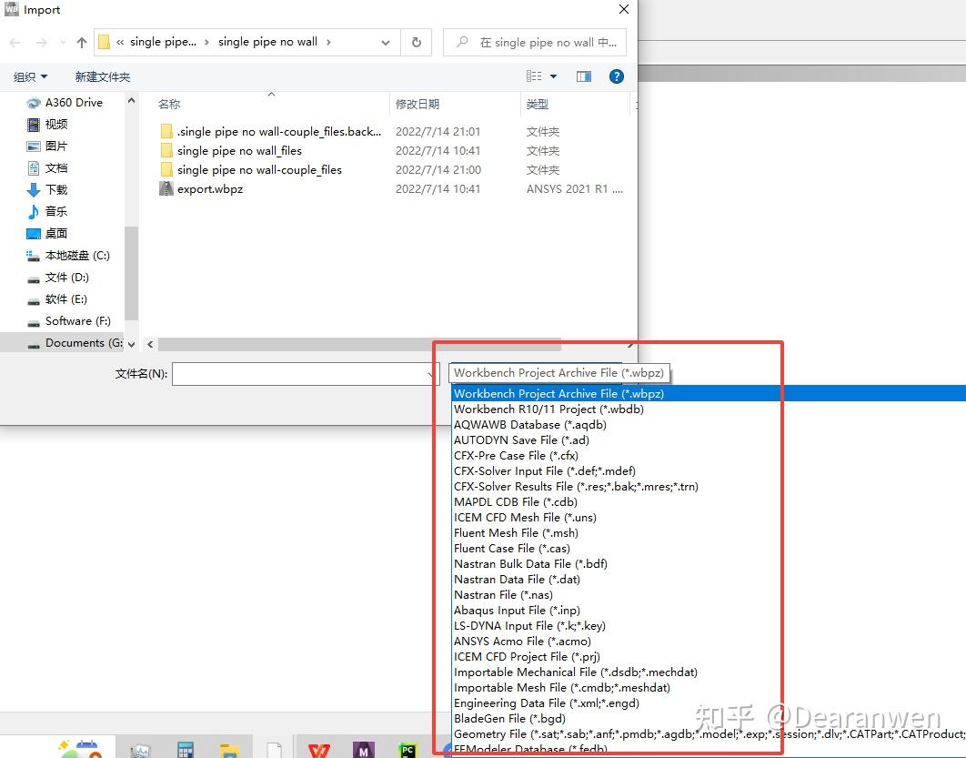Choose AUTODYN Save File (*.ad)
The image size is (966, 758).
click(x=522, y=440)
